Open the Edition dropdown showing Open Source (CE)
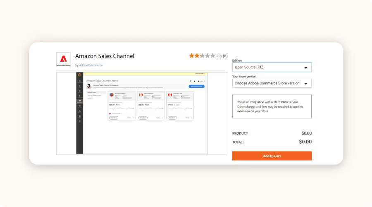Viewport: 372px width, 207px height. coord(272,67)
